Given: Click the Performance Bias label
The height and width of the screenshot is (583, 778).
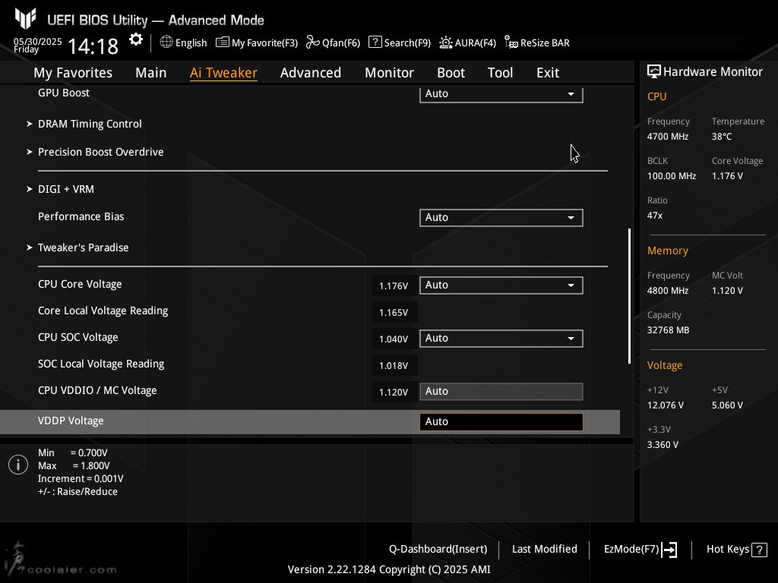Looking at the screenshot, I should (81, 216).
